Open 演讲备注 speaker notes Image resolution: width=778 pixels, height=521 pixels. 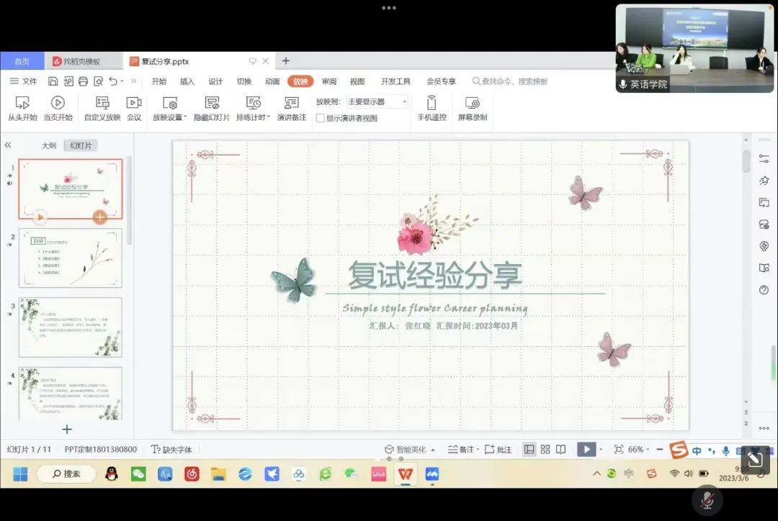(x=292, y=103)
